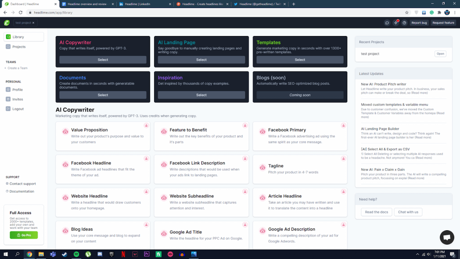Click the robot icon on Feature to Benefit card
460x259 pixels.
coord(164,132)
